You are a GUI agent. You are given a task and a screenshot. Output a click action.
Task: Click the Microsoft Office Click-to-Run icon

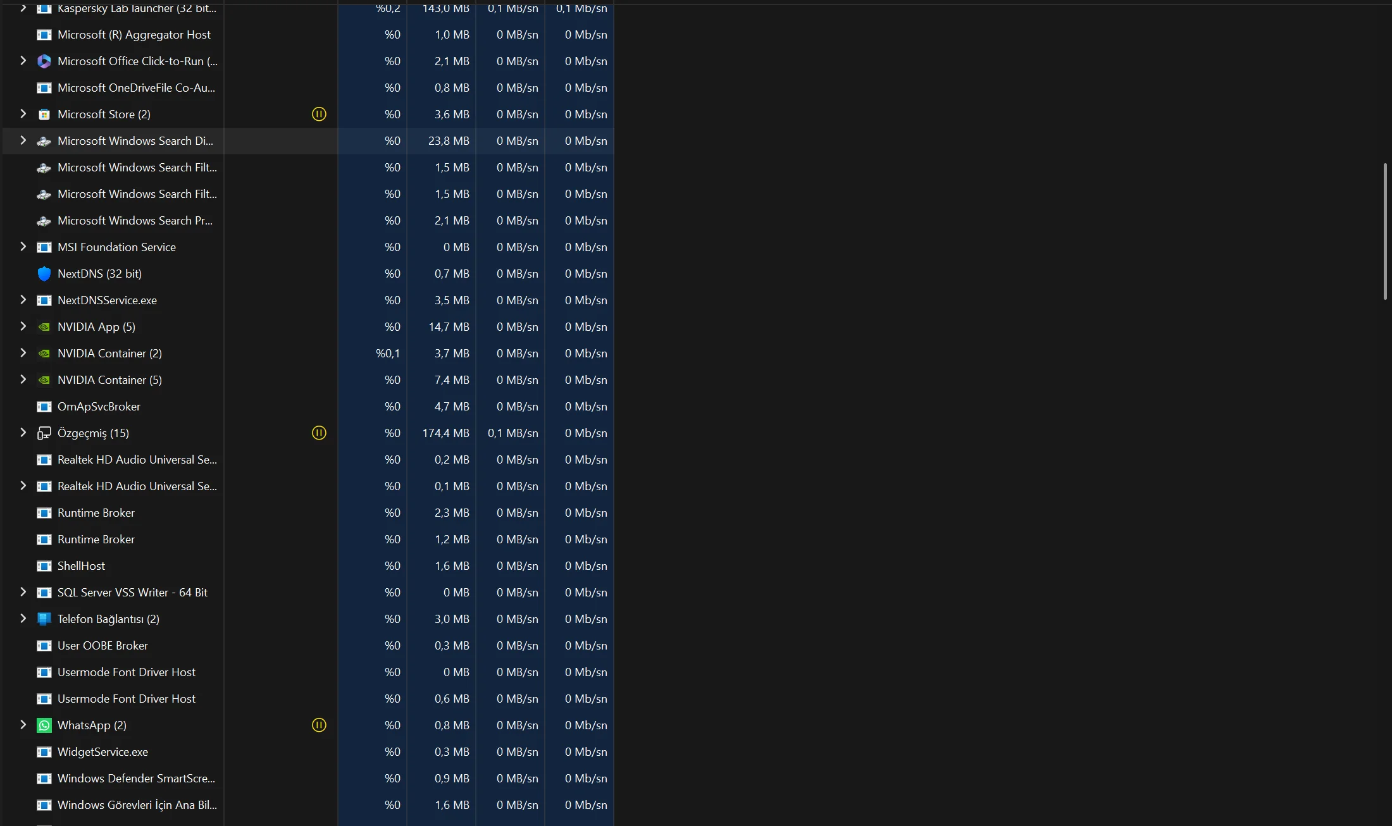pos(44,61)
